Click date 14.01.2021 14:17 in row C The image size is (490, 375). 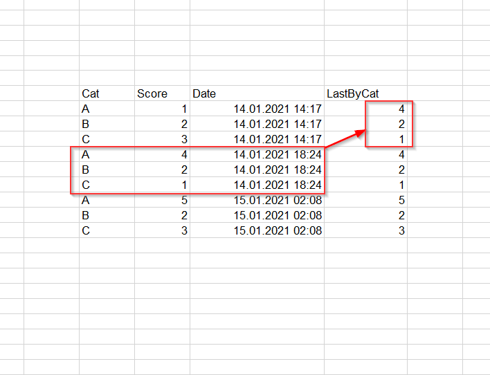coord(257,139)
